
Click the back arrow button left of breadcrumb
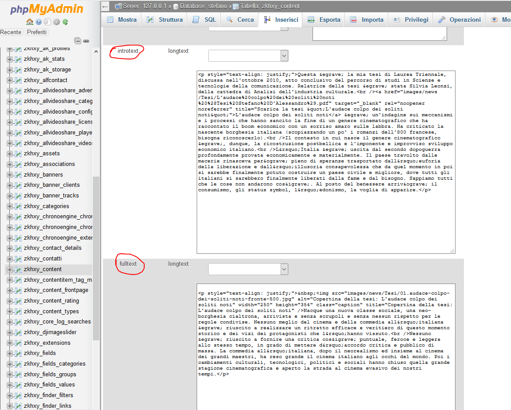pos(105,6)
